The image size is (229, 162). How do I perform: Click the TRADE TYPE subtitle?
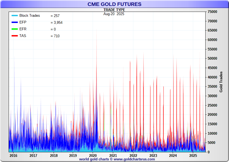[x=114, y=10]
